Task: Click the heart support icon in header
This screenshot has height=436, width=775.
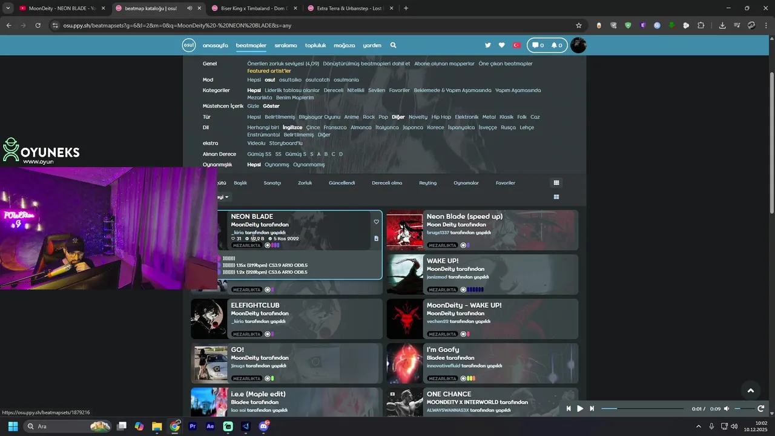Action: pos(501,45)
